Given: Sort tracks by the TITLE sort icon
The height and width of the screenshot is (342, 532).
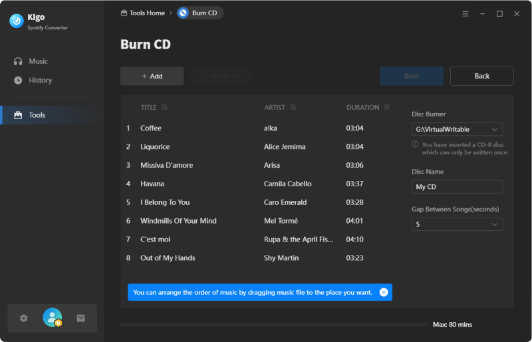Looking at the screenshot, I should tap(164, 107).
